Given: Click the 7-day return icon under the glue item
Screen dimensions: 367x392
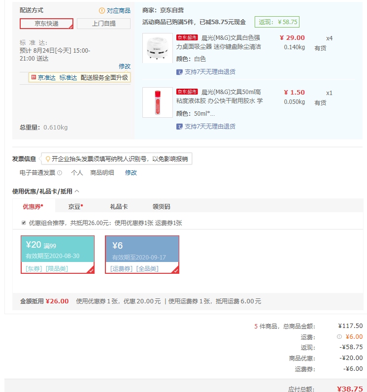Looking at the screenshot, I should (179, 127).
